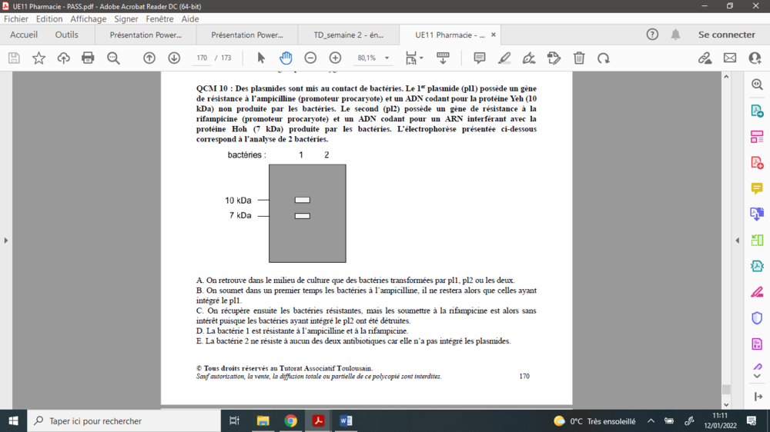This screenshot has width=770, height=432.
Task: Open help question mark icon
Action: click(652, 35)
